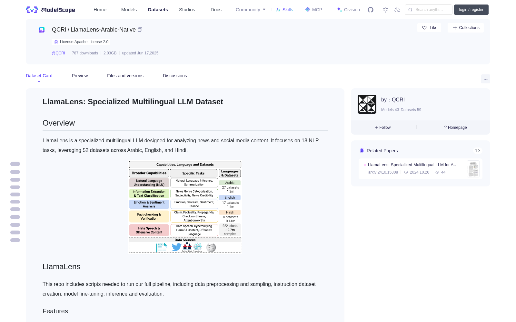516x322 pixels.
Task: Click the capabilities diagram image
Action: pyautogui.click(x=185, y=207)
